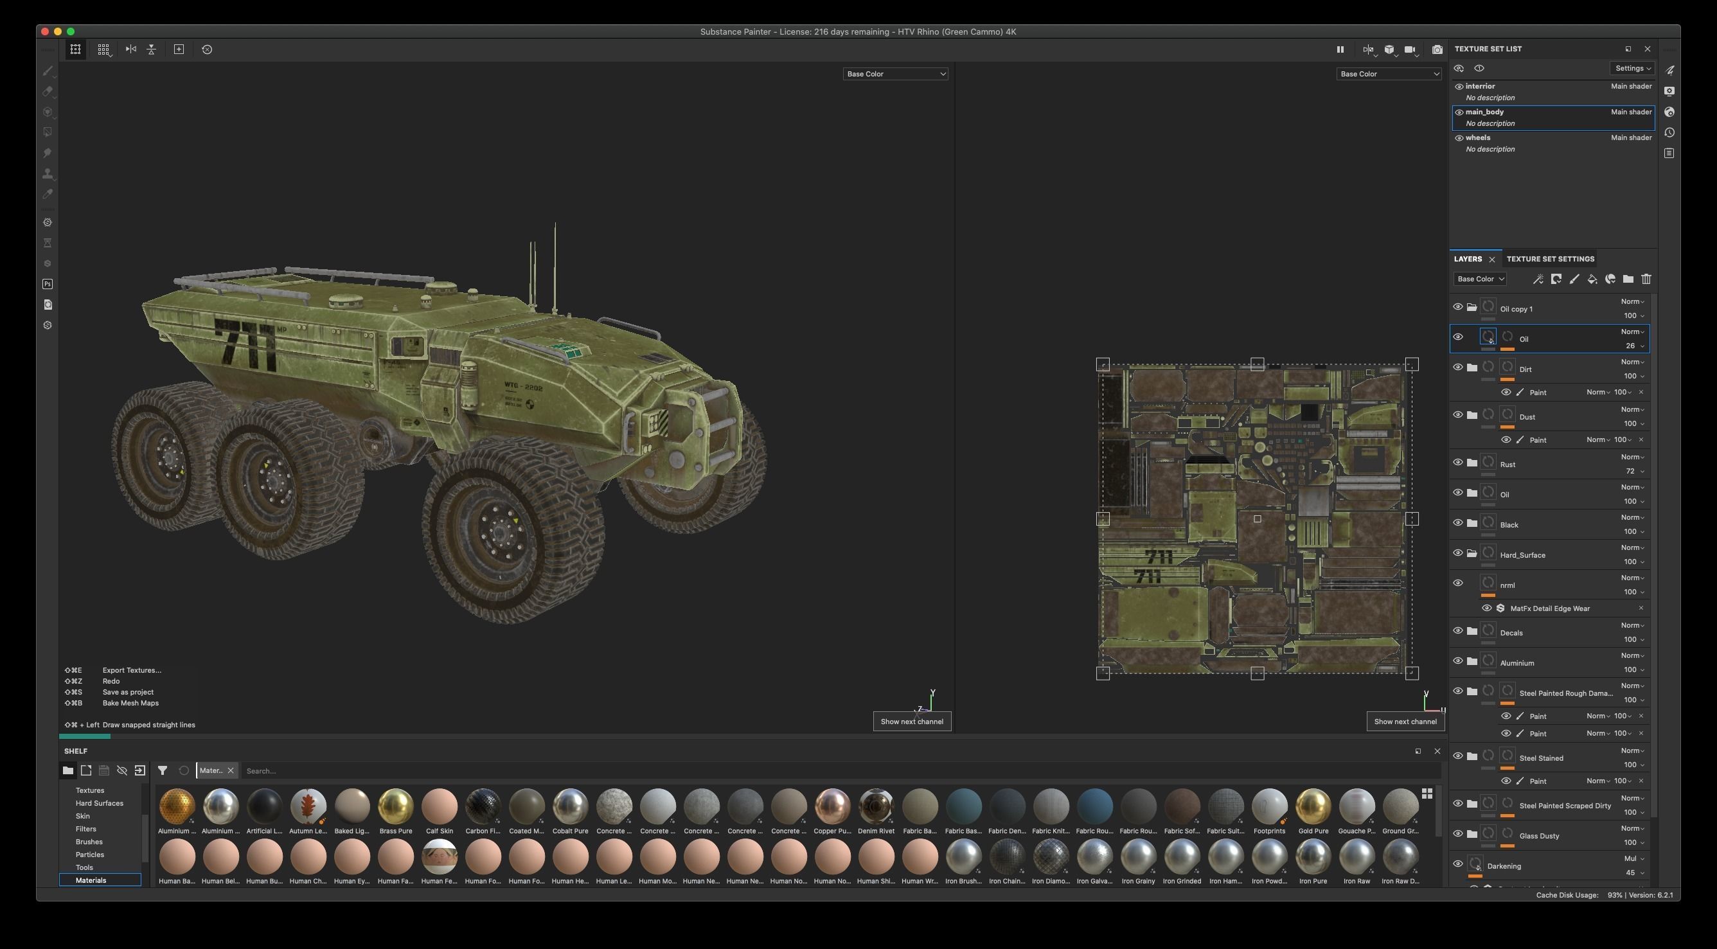Click the Photoshop export plugin icon
The image size is (1717, 949).
click(x=48, y=284)
